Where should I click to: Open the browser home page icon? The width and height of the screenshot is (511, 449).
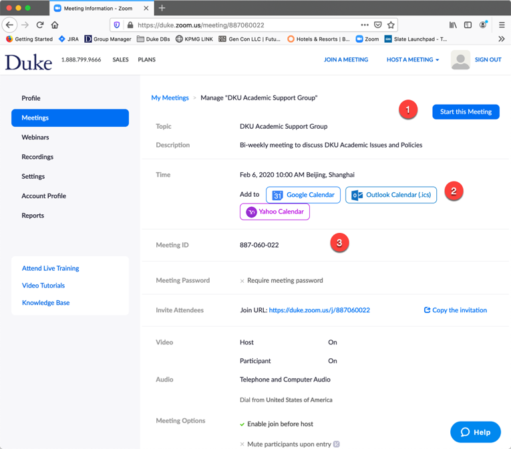point(55,25)
